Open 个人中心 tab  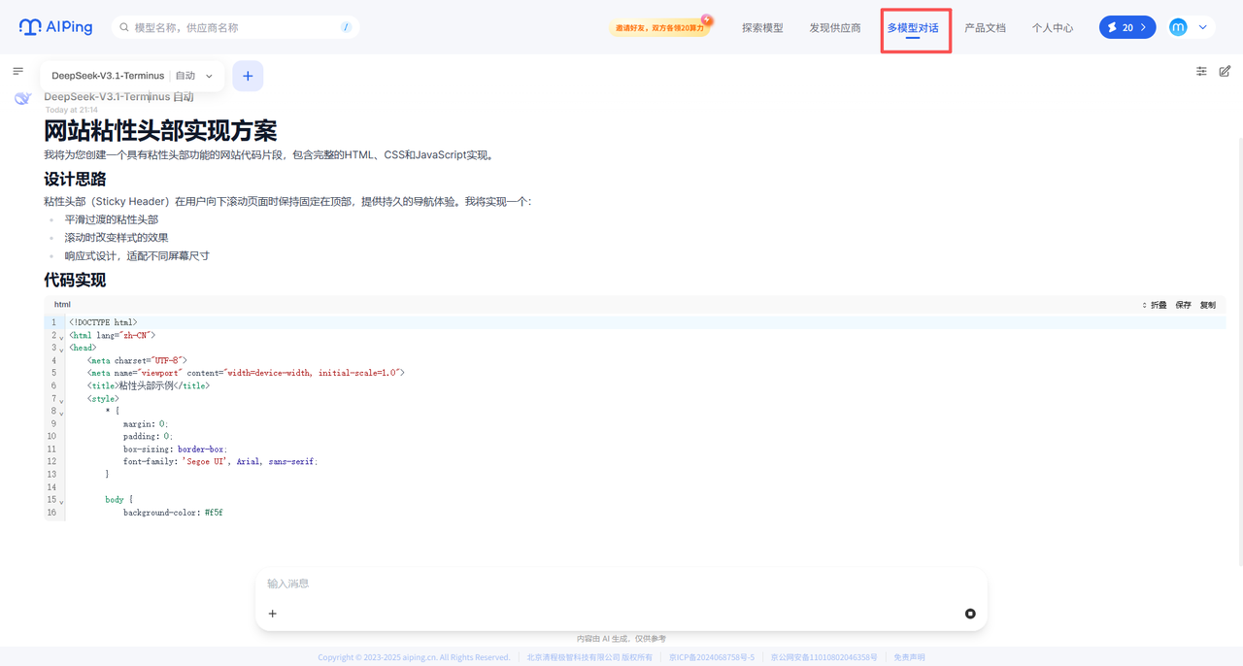pos(1053,28)
